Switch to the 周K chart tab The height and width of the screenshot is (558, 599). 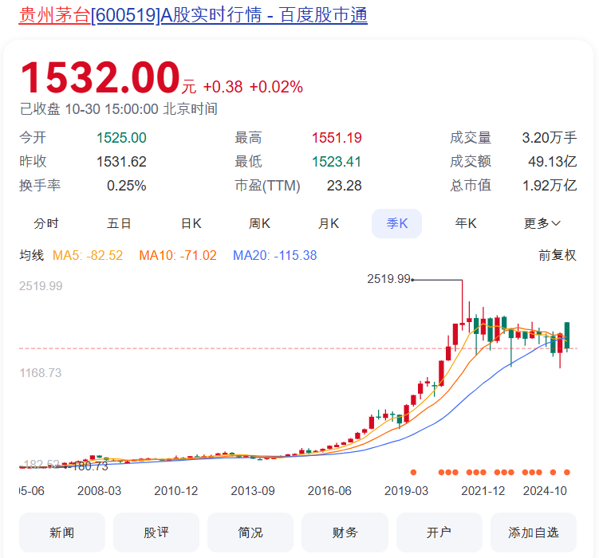click(259, 223)
